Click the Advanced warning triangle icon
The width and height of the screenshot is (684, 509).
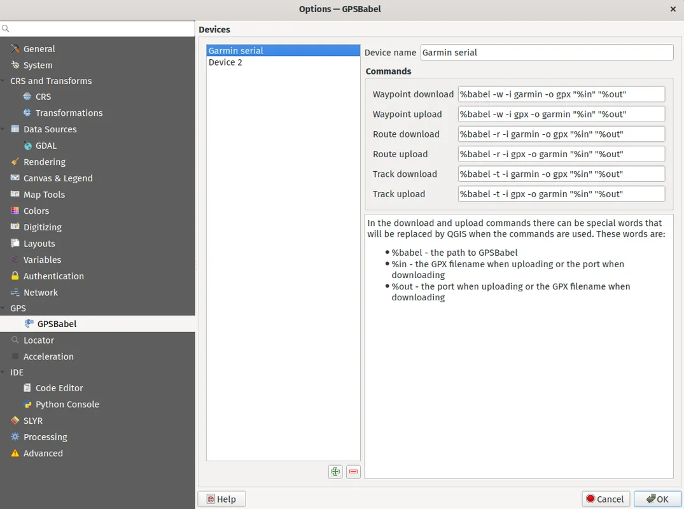click(x=15, y=453)
